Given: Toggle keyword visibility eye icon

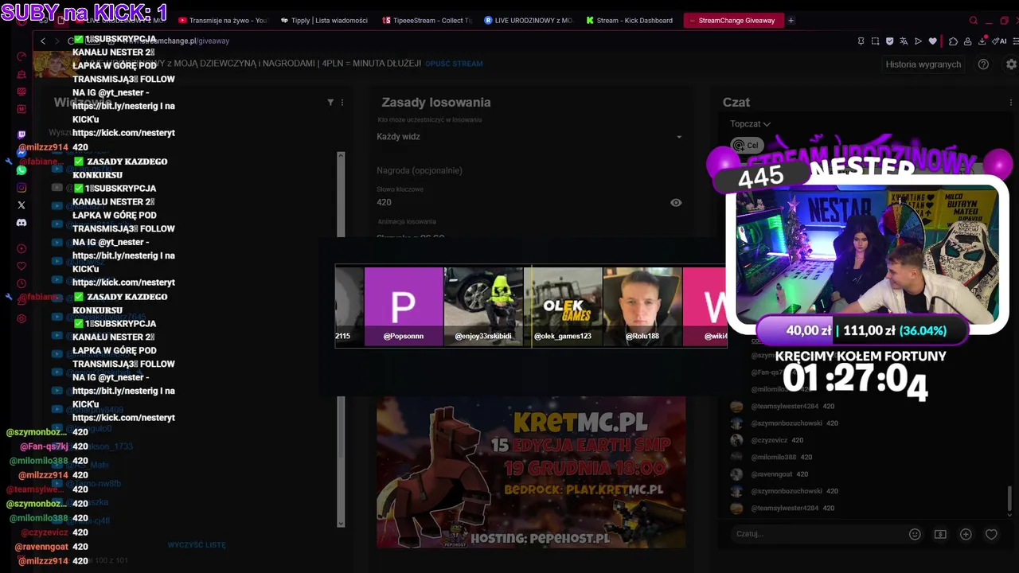Looking at the screenshot, I should click(x=676, y=203).
